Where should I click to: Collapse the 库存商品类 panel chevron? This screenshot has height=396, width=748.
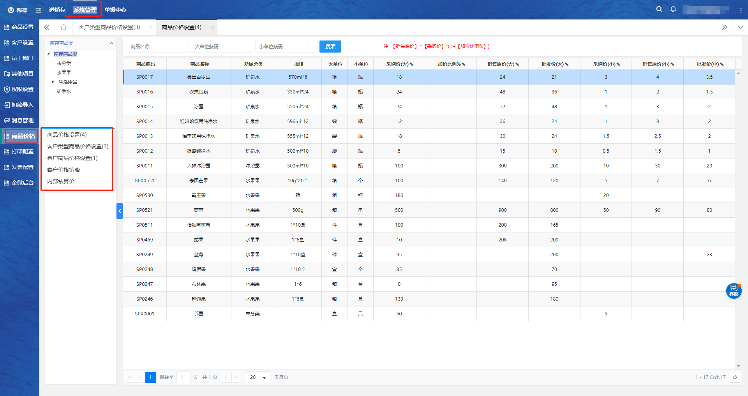click(x=111, y=43)
